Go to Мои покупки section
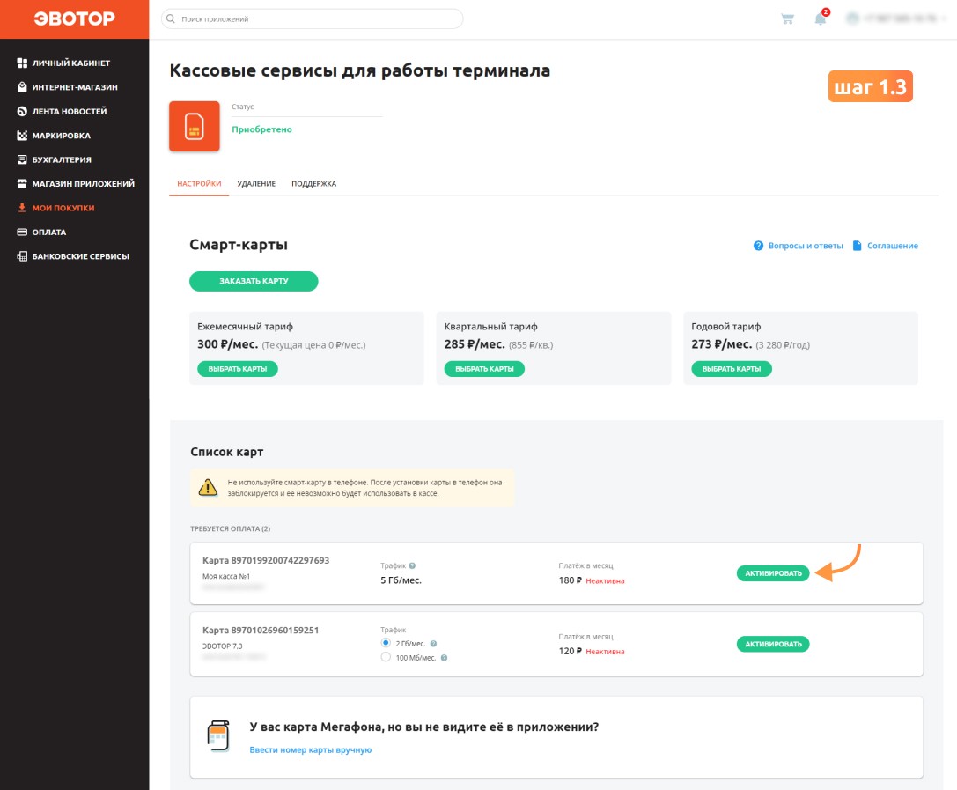Screen dimensions: 957x790 click(63, 208)
